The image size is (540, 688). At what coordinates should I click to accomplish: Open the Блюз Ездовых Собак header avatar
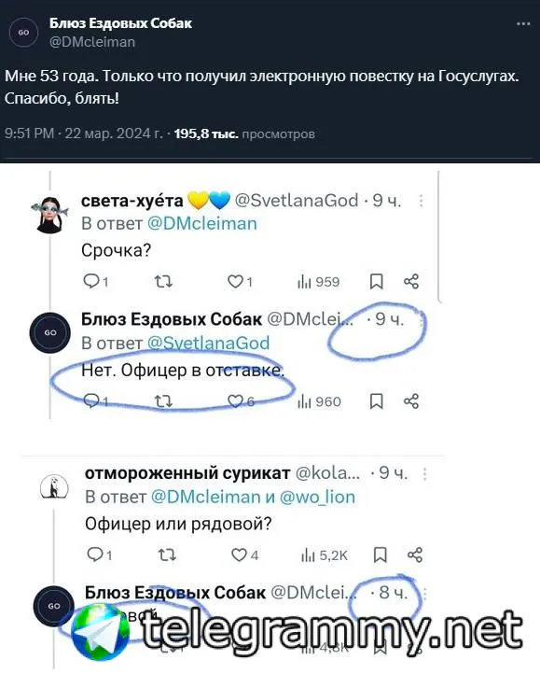click(x=23, y=32)
